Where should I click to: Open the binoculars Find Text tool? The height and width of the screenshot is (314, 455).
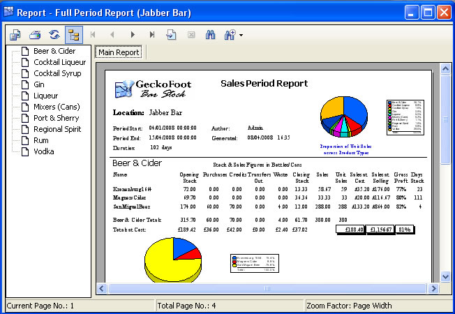[x=211, y=34]
